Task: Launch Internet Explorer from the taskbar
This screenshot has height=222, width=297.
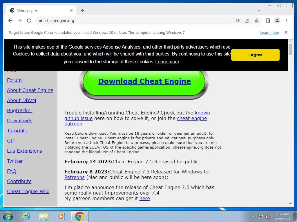Action: (x=26, y=216)
